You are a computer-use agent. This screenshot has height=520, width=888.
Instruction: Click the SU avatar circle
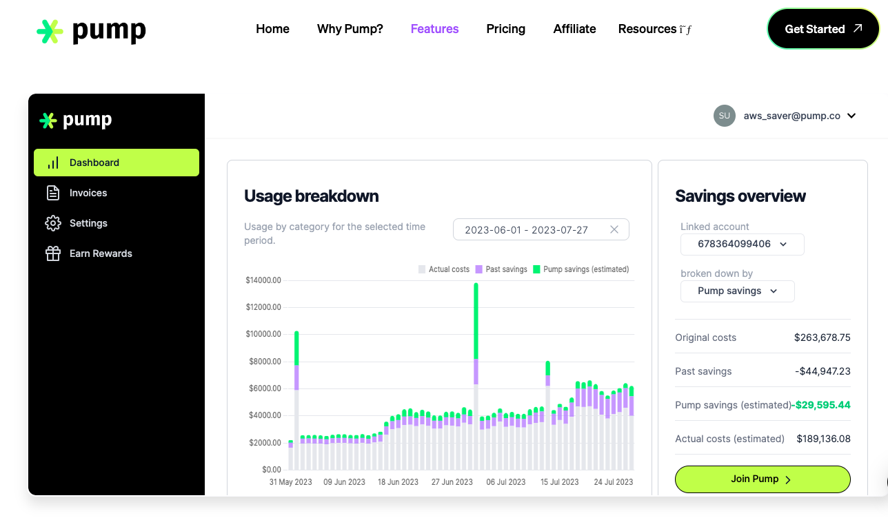coord(724,116)
